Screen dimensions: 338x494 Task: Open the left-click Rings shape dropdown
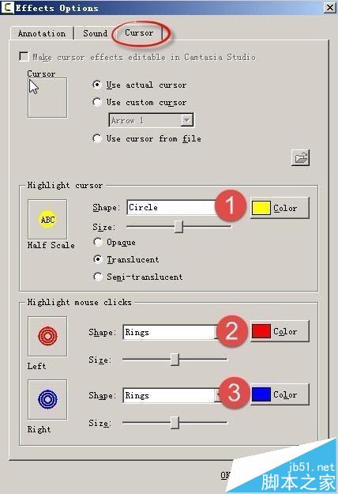pos(171,332)
